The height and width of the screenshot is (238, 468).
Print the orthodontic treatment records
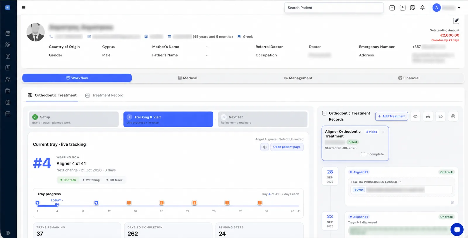tap(453, 116)
